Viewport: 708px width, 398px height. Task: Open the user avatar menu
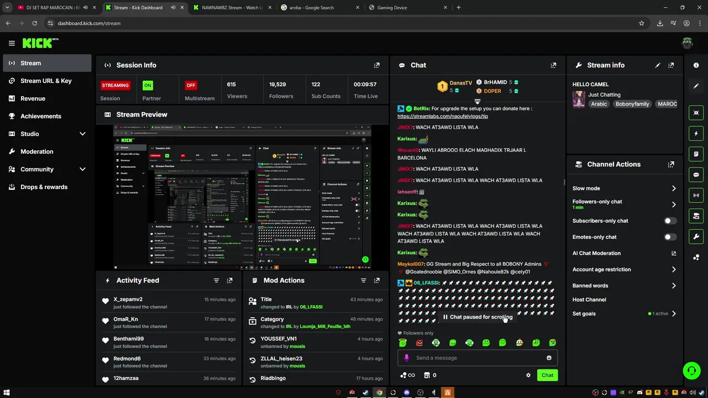(x=688, y=43)
